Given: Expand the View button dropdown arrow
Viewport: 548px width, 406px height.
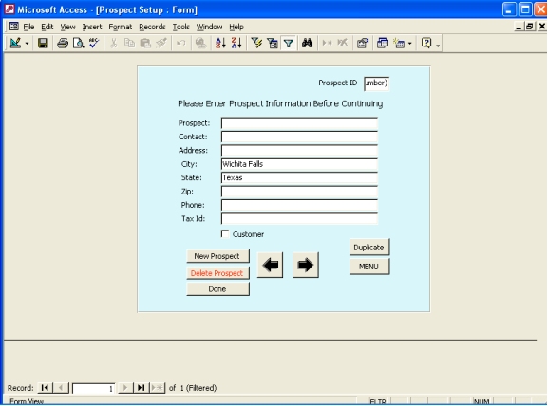Looking at the screenshot, I should coord(27,44).
